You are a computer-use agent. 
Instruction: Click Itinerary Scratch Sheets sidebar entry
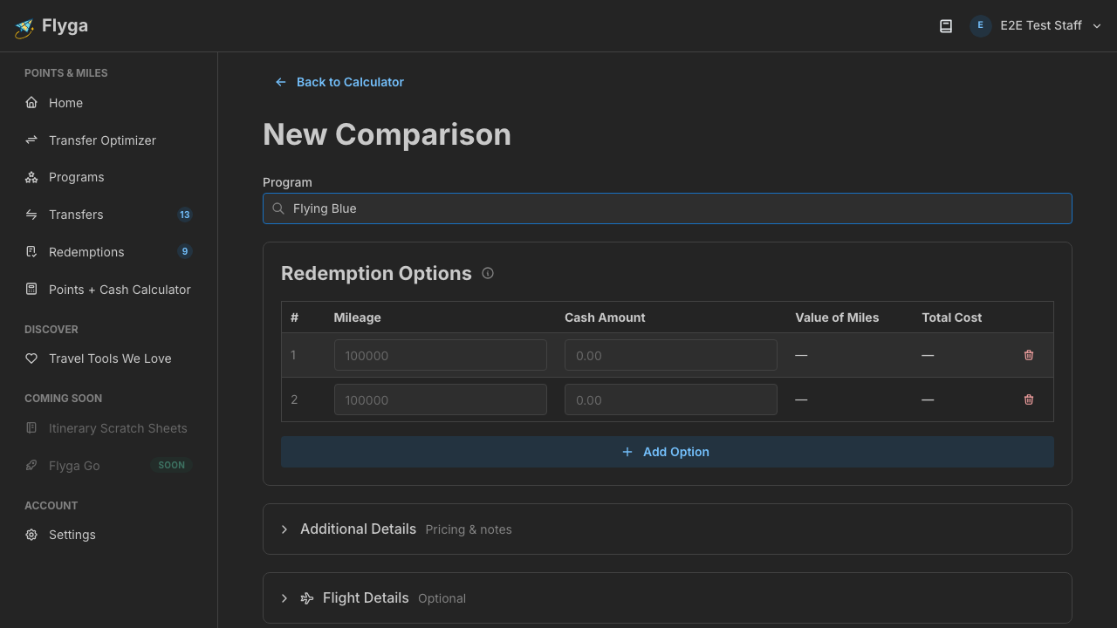108,428
